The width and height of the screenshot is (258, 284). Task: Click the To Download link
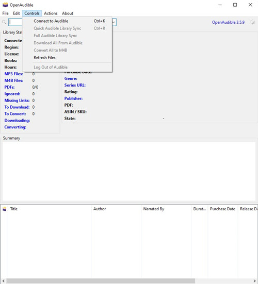[17, 107]
